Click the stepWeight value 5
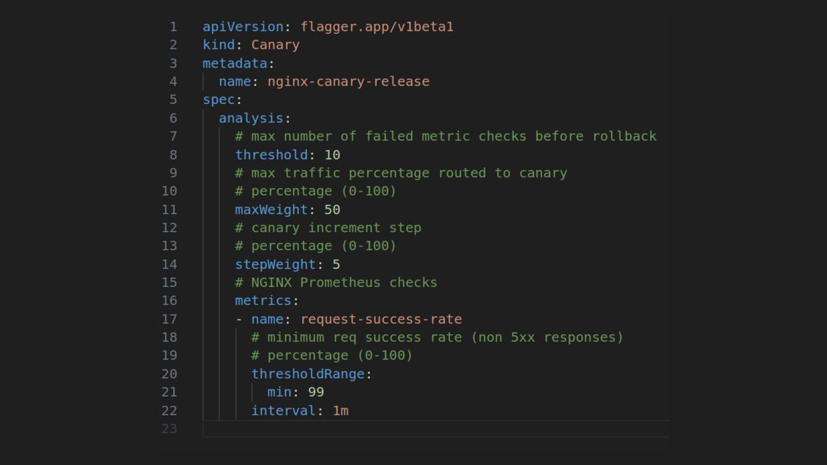827x465 pixels. pos(337,265)
